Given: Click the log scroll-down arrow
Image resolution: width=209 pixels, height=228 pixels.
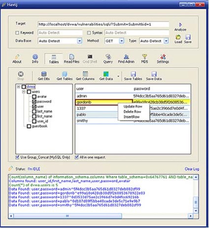Looking at the screenshot, I should click(196, 210).
